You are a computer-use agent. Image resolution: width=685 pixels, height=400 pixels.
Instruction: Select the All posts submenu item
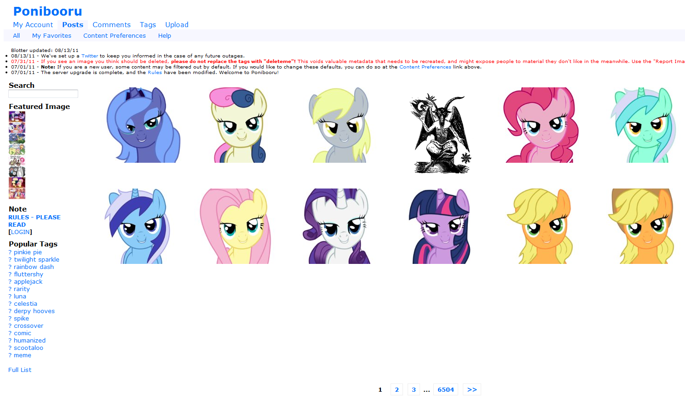(x=17, y=35)
